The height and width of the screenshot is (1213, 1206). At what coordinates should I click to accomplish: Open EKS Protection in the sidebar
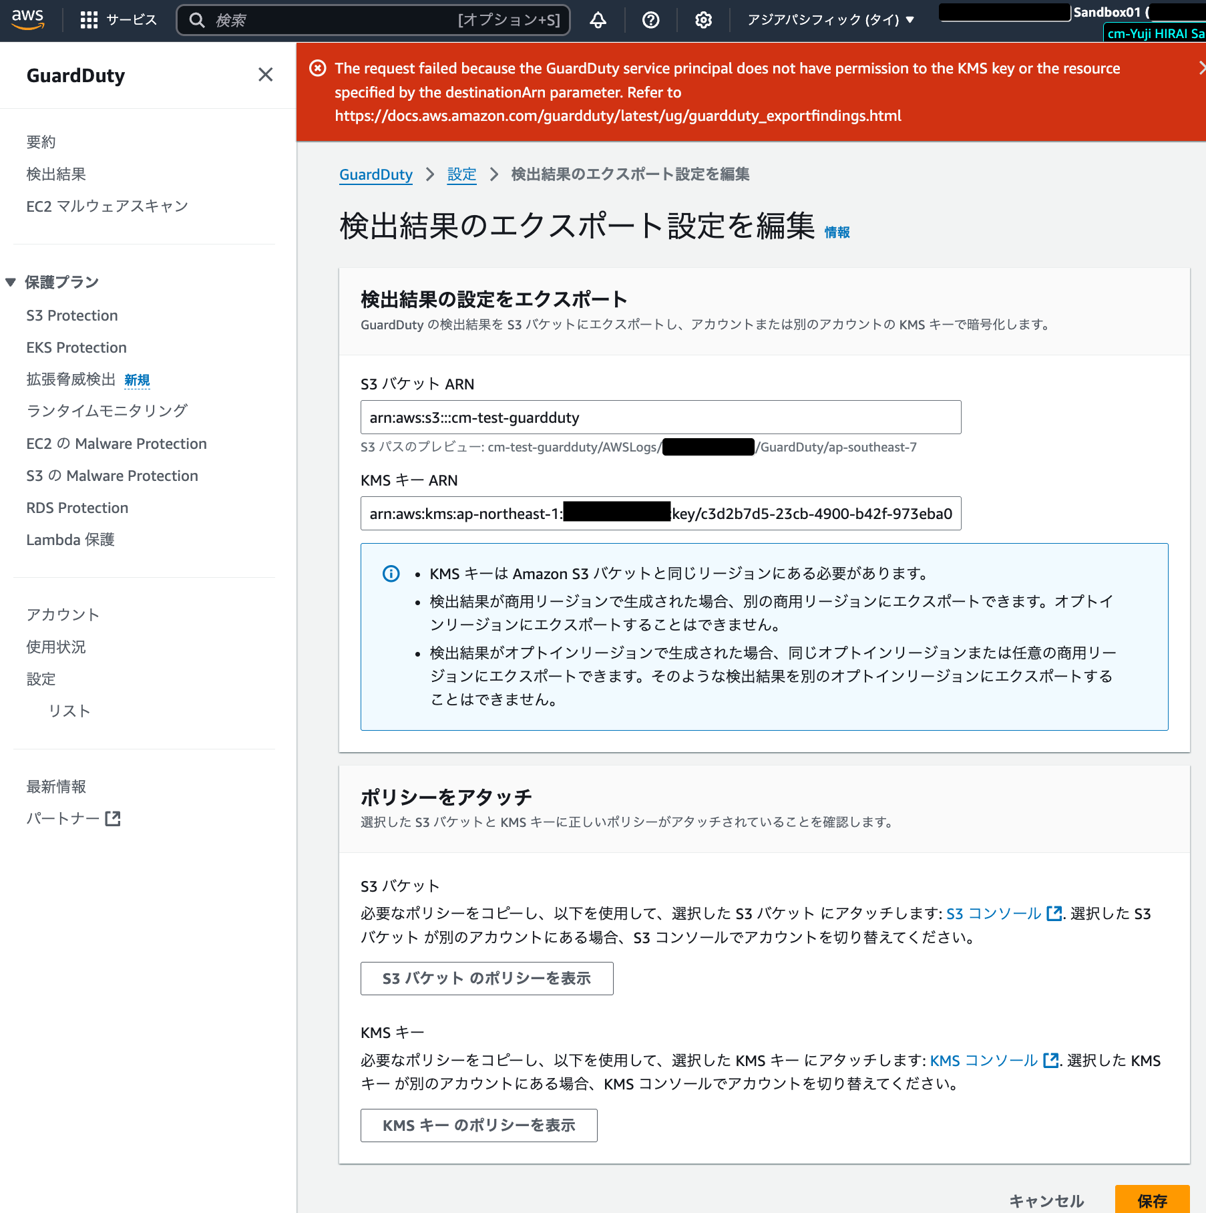tap(76, 347)
